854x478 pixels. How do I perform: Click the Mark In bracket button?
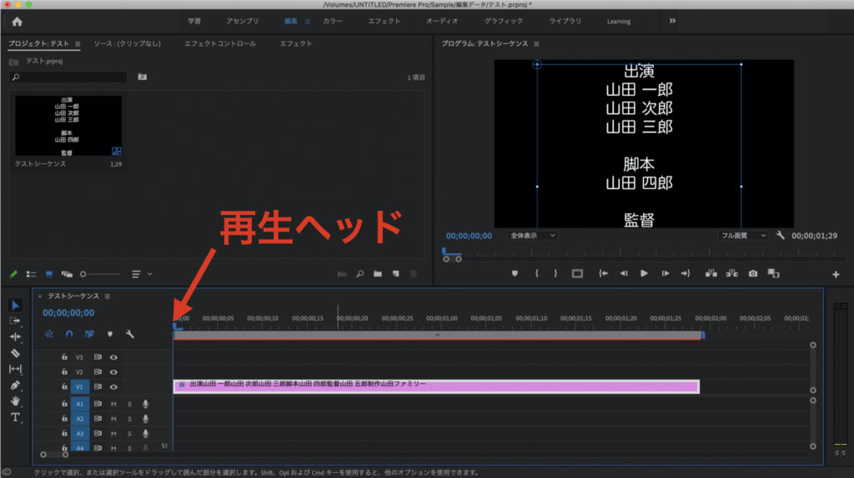(536, 273)
